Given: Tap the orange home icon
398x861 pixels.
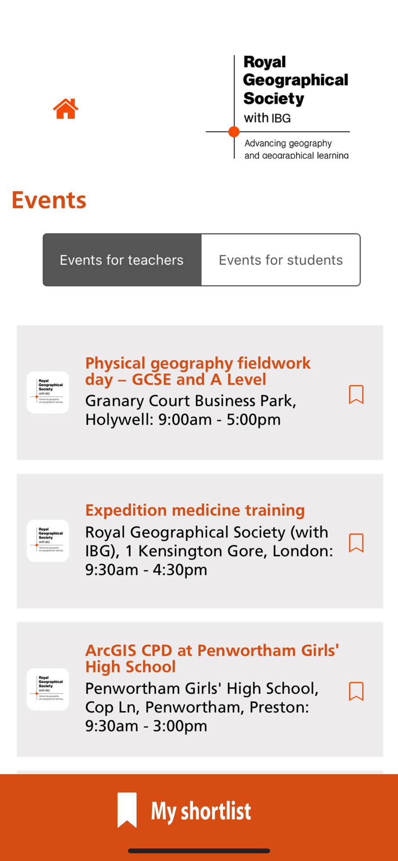Looking at the screenshot, I should [65, 108].
